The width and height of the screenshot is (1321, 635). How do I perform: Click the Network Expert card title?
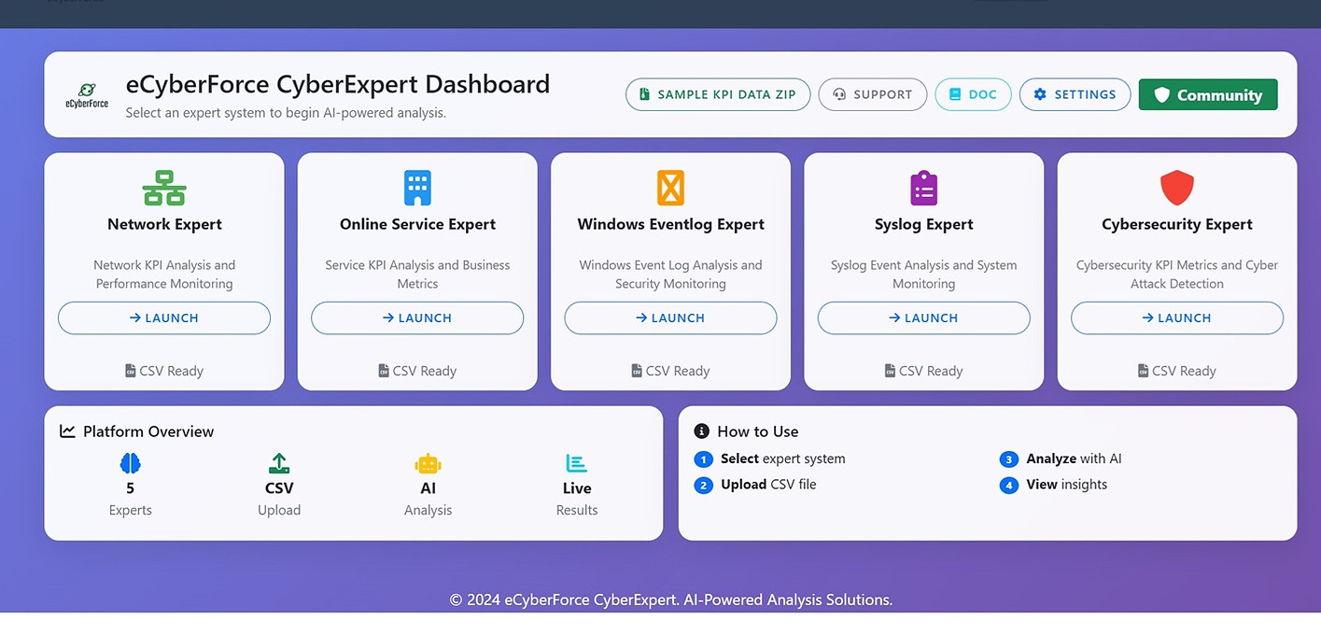point(164,224)
